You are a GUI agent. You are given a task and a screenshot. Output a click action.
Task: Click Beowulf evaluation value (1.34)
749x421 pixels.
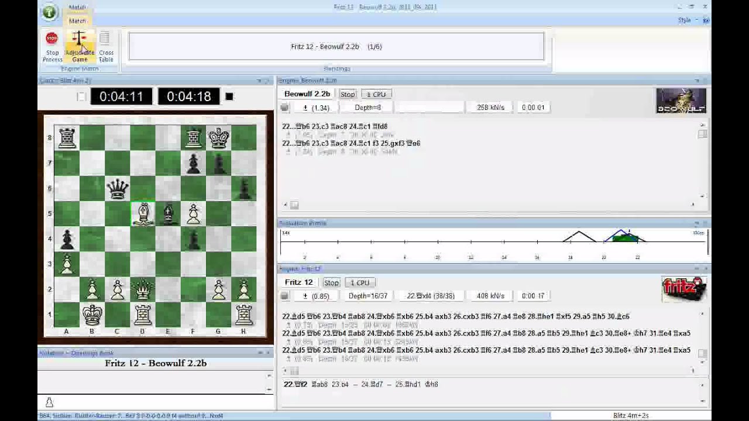click(316, 108)
